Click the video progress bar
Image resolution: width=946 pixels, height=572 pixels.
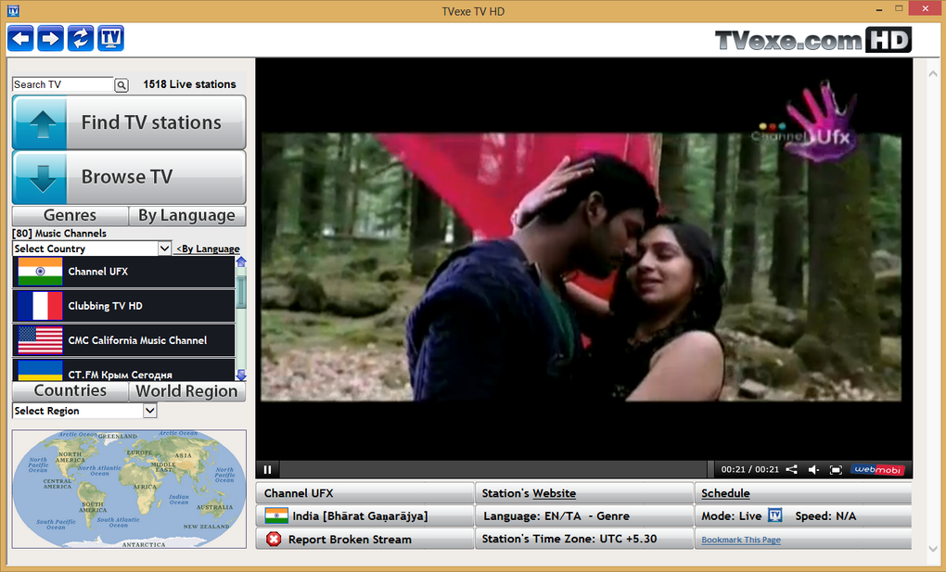492,469
